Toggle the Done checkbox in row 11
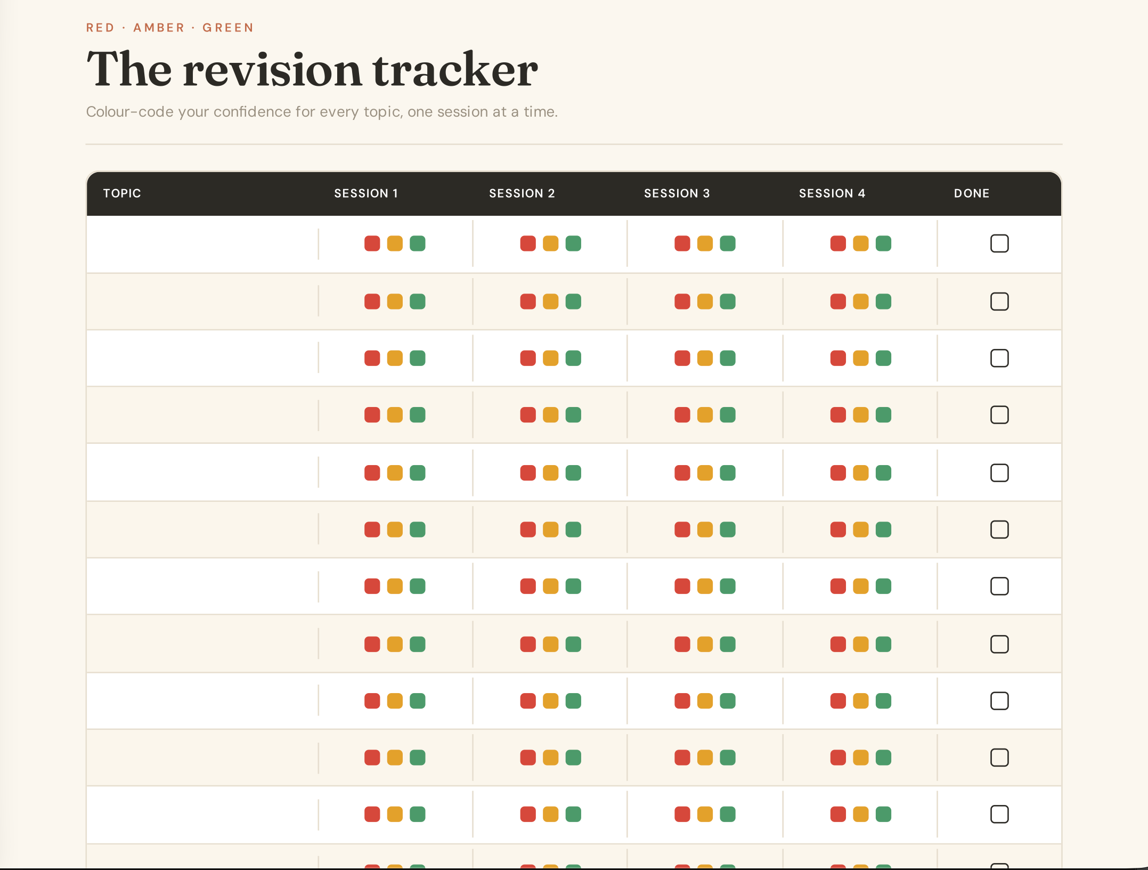Image resolution: width=1148 pixels, height=870 pixels. coord(999,814)
